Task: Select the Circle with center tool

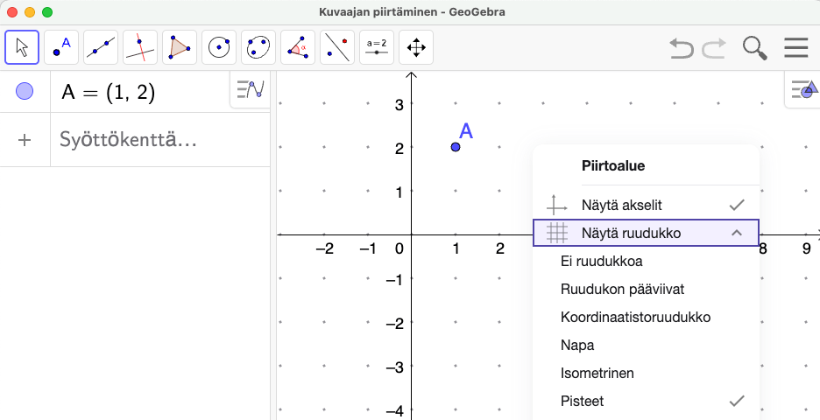Action: coord(219,47)
